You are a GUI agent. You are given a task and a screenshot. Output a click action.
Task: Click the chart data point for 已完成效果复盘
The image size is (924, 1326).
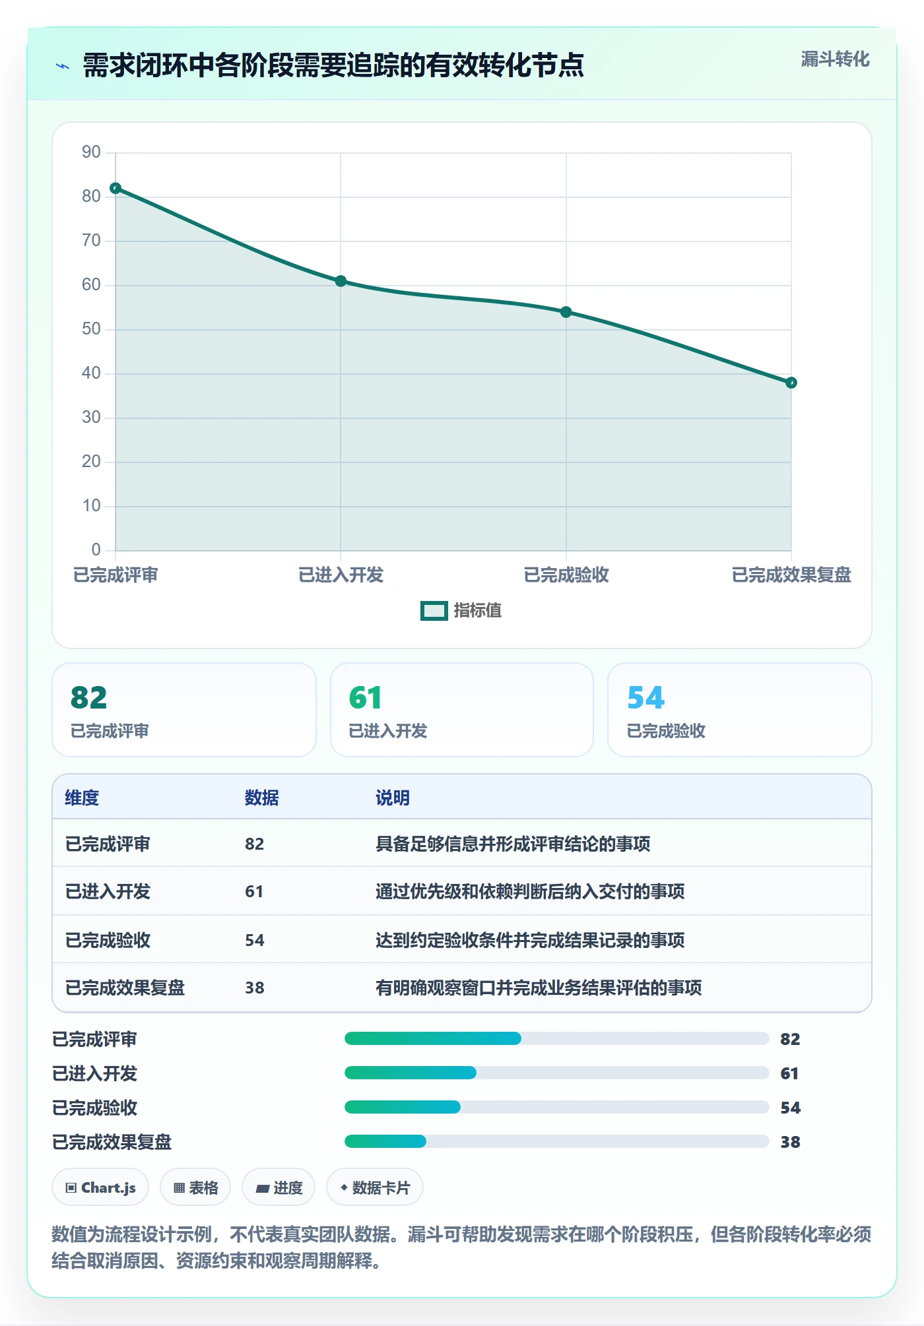click(x=791, y=383)
